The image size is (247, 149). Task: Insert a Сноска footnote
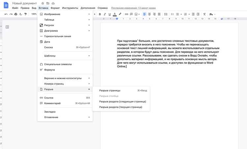tap(65, 47)
